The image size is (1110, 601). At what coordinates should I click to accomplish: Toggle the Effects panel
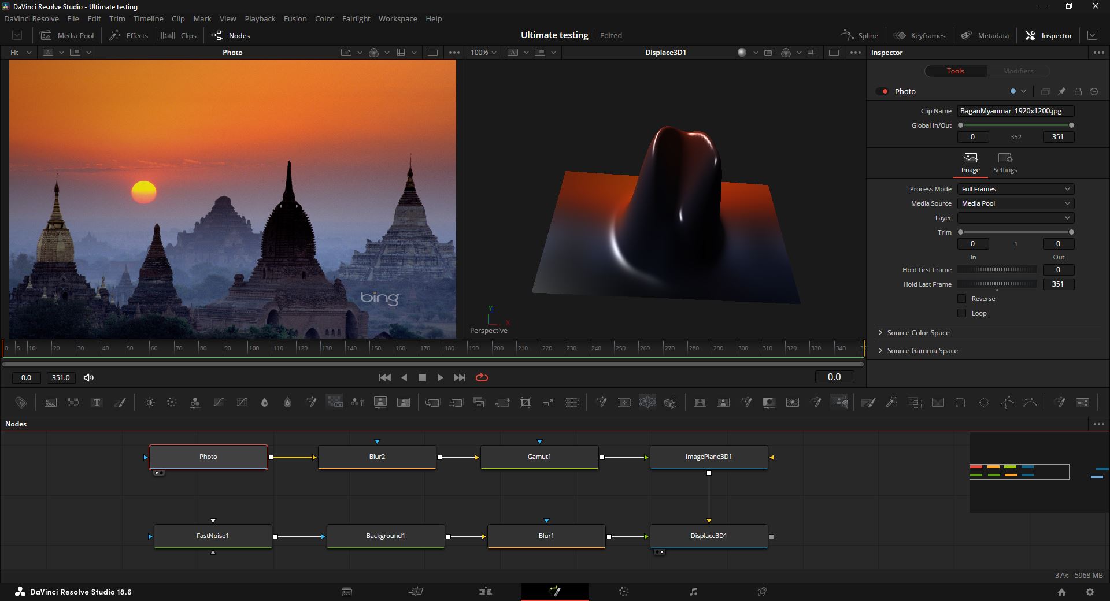(129, 35)
